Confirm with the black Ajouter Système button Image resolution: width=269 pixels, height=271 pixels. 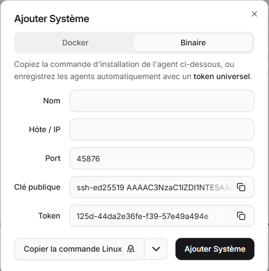pyautogui.click(x=215, y=249)
